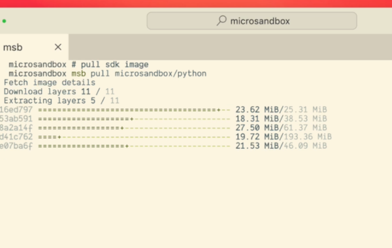This screenshot has height=248, width=392.
Task: Close the msb tab
Action: (58, 47)
